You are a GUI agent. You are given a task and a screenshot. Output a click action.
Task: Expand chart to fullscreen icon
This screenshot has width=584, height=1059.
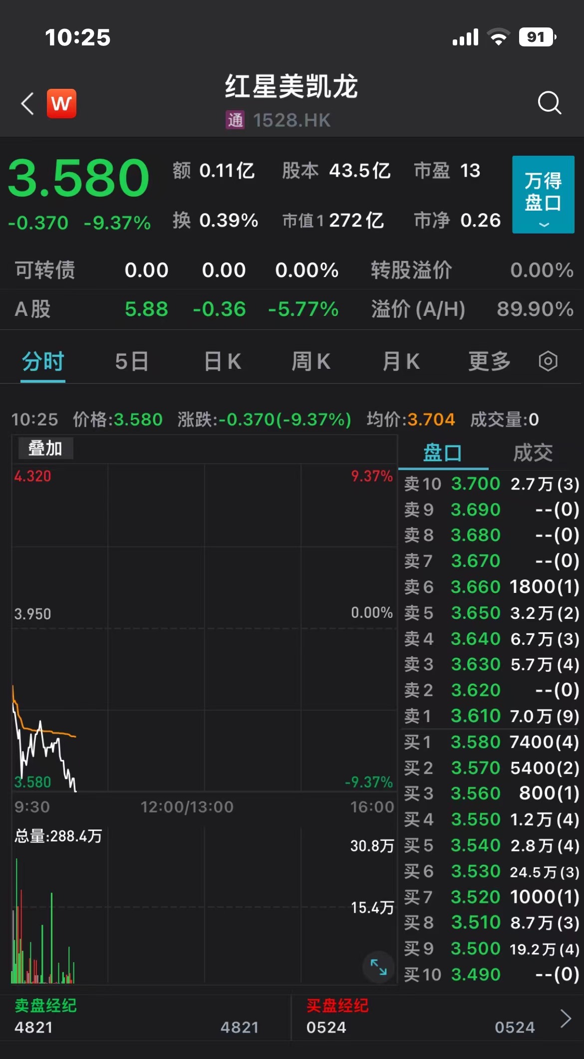coord(378,967)
